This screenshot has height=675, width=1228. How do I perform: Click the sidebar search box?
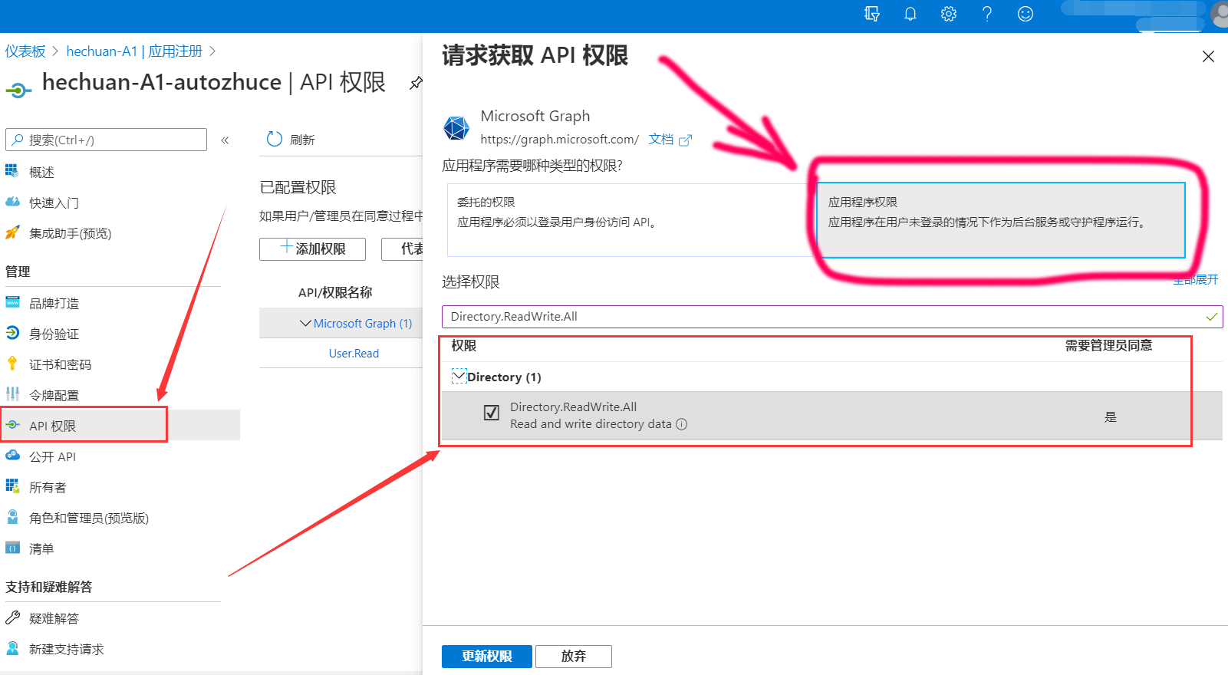coord(106,140)
